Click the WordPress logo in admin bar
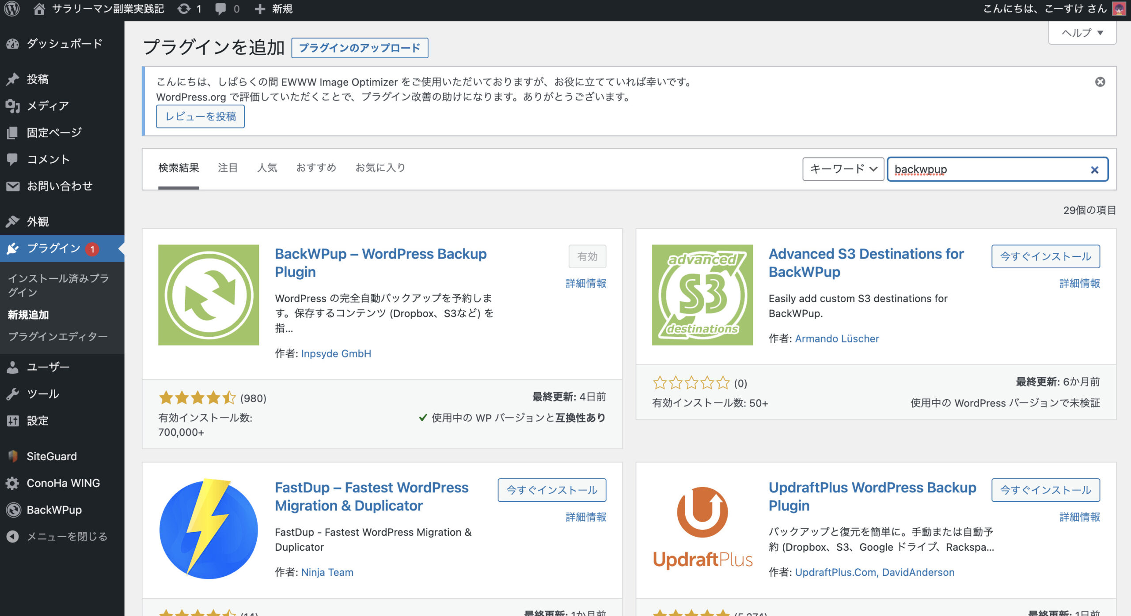Viewport: 1131px width, 616px height. tap(12, 9)
